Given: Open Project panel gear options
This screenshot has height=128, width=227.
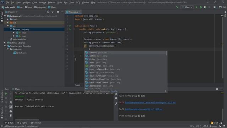Looking at the screenshot, I should [58, 12].
